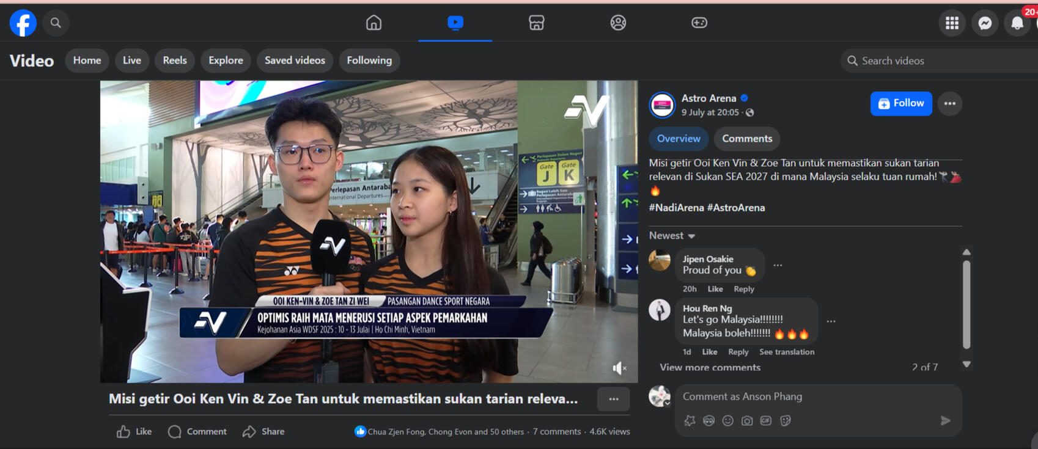Open options menu for Jipen Osakie's comment
1038x449 pixels.
[778, 265]
